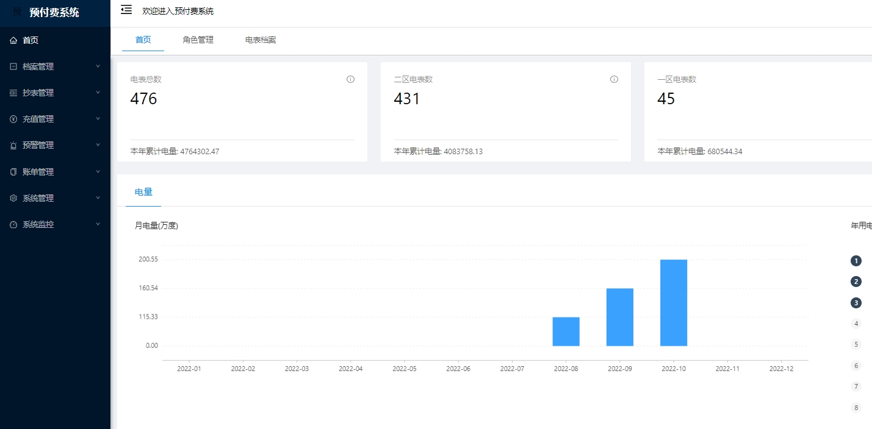Click info icon on 二区电表数 card
872x429 pixels.
point(614,79)
